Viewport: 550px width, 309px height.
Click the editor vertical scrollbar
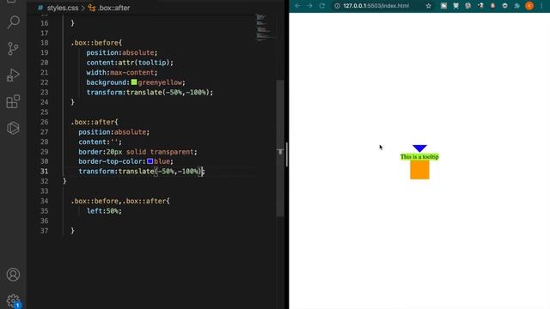click(x=280, y=148)
